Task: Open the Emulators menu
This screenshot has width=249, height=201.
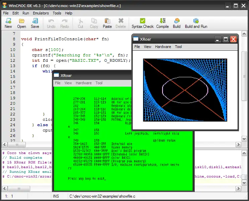Action: coord(41,13)
